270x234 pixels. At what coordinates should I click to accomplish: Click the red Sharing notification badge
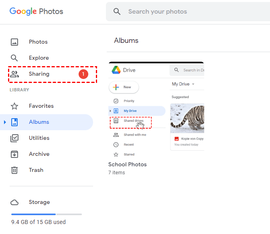click(x=83, y=74)
